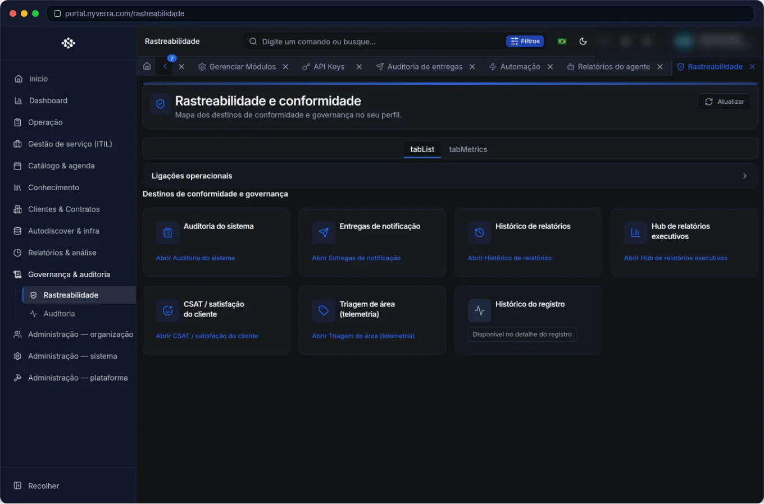Click the Histórico do registro pulse icon
The image size is (764, 504).
click(x=480, y=310)
